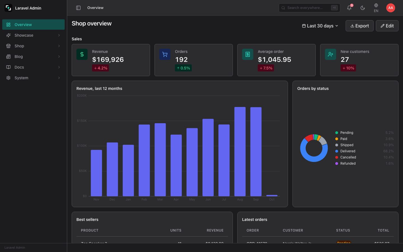Expand the Showcase menu chevron
The image size is (403, 252).
tap(59, 35)
